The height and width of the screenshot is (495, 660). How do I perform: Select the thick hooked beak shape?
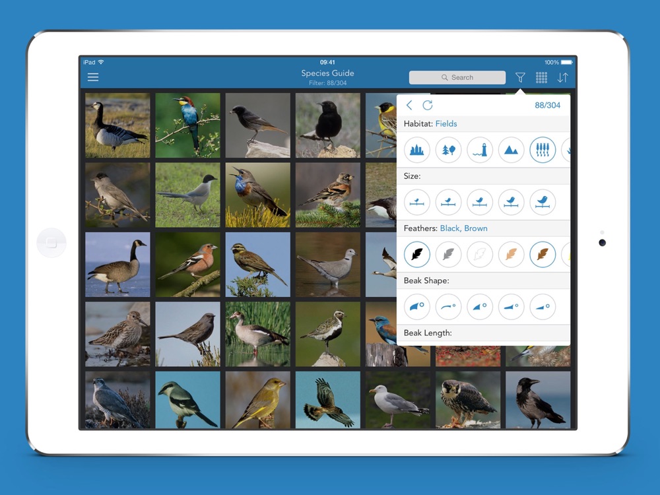[416, 306]
